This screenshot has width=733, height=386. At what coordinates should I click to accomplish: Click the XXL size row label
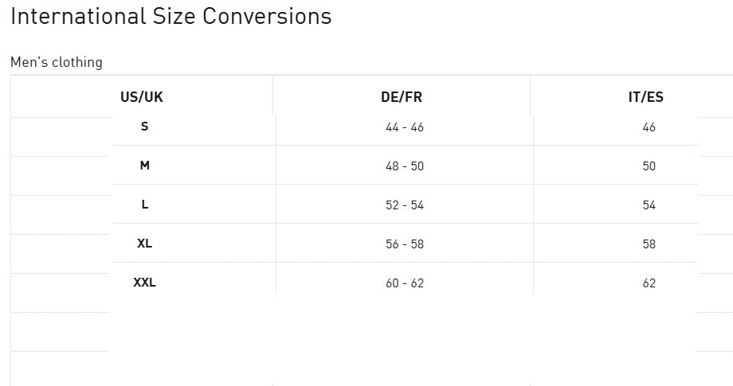[144, 283]
